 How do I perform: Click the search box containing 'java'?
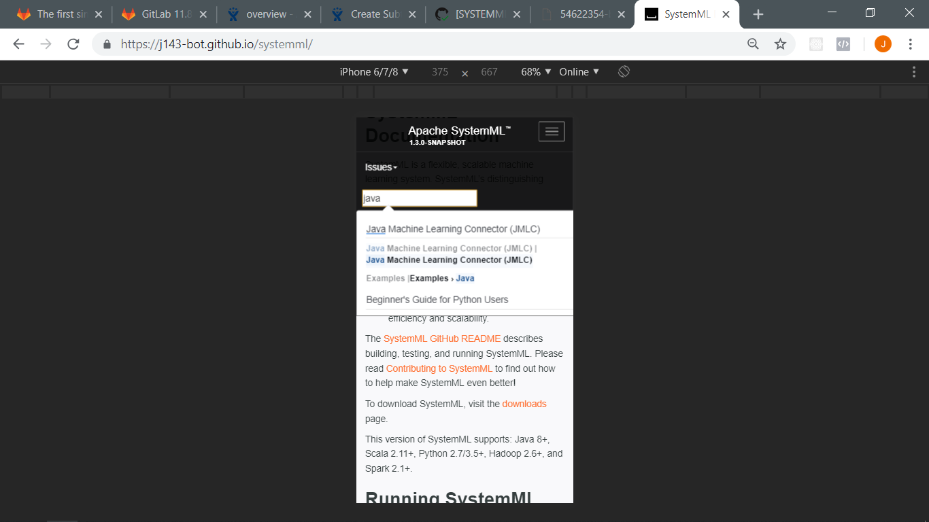[420, 198]
